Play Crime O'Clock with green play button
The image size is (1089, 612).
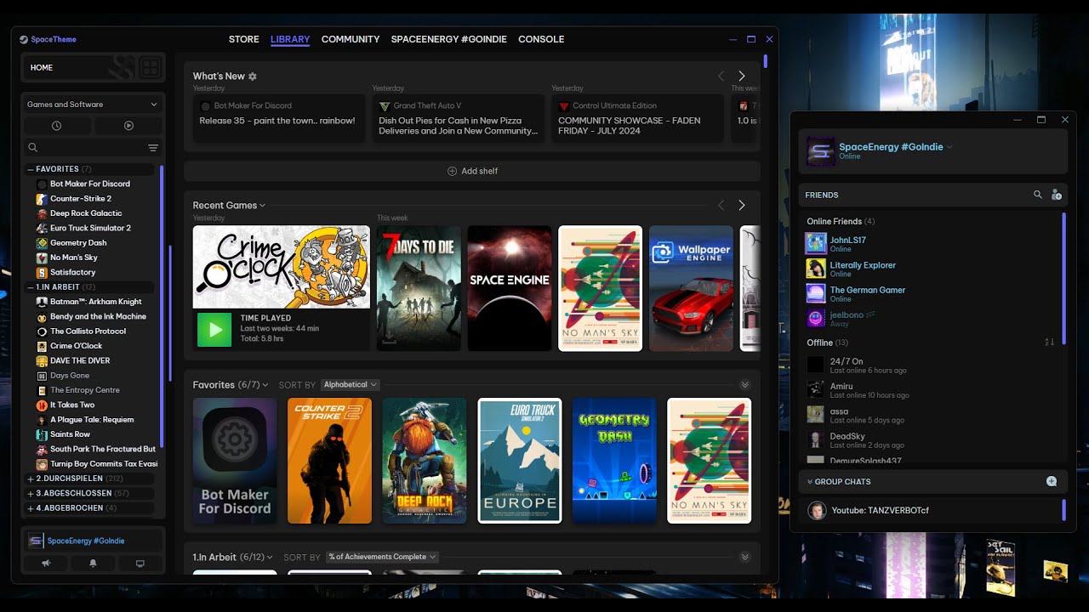[214, 330]
